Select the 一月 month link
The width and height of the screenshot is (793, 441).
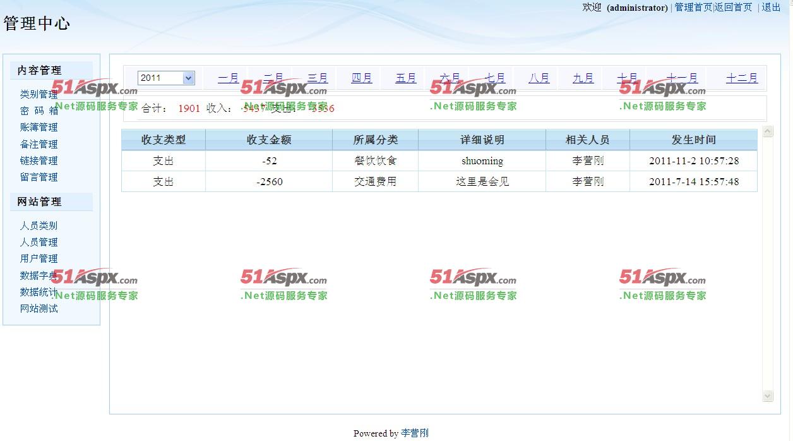(228, 78)
